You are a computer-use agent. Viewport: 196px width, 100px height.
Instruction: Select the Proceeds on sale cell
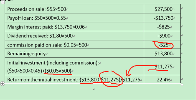pyautogui.click(x=74, y=9)
